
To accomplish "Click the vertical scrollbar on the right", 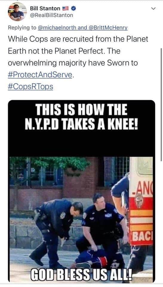I will [161, 104].
